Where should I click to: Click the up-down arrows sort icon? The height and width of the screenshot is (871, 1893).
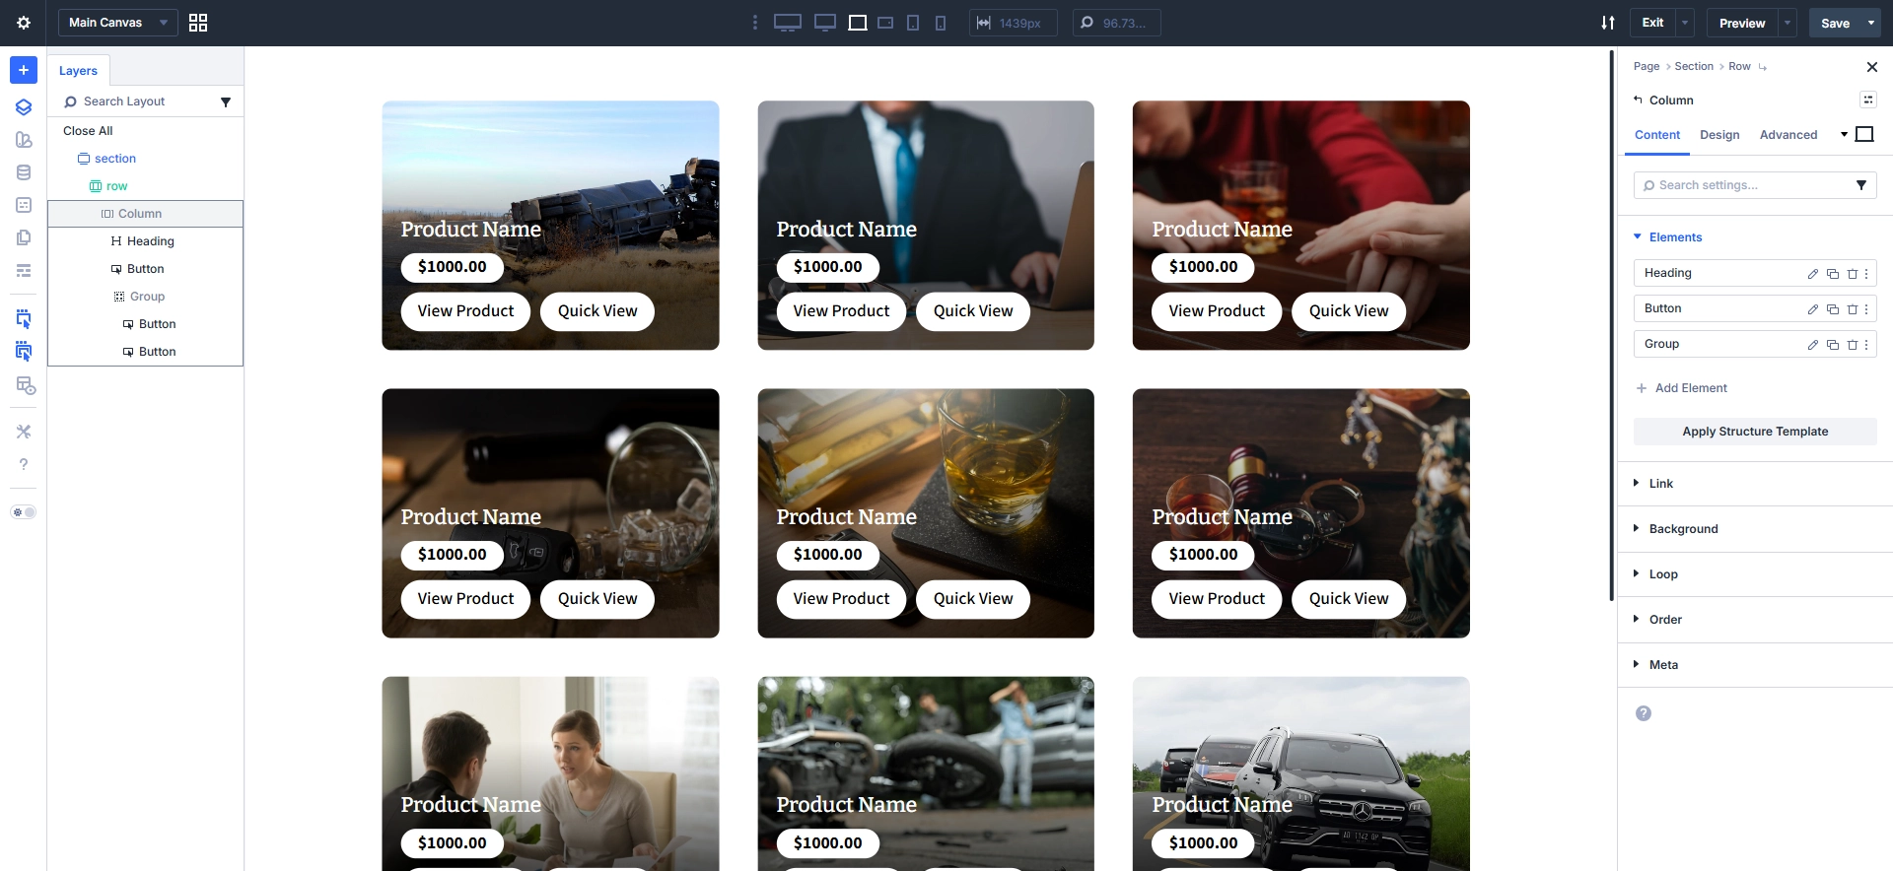[1608, 23]
